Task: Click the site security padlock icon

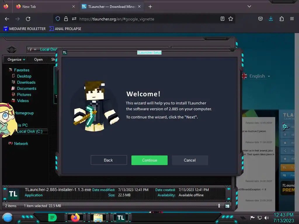Action: pyautogui.click(x=66, y=19)
